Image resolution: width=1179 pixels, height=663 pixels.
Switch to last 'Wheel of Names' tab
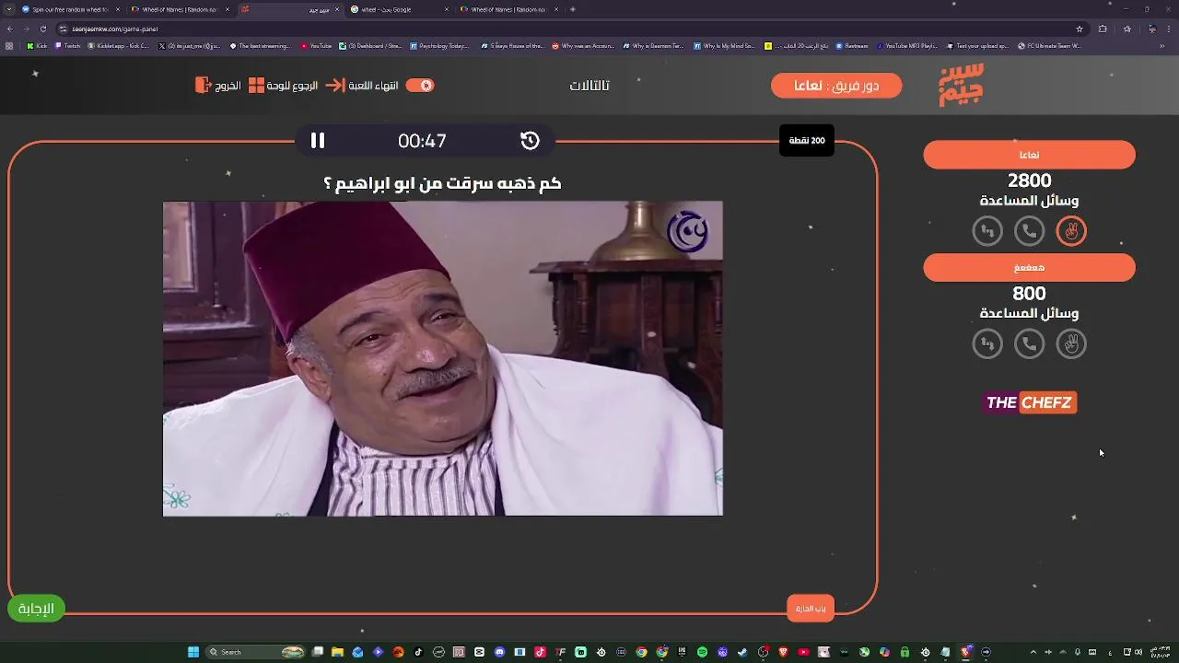click(x=508, y=9)
